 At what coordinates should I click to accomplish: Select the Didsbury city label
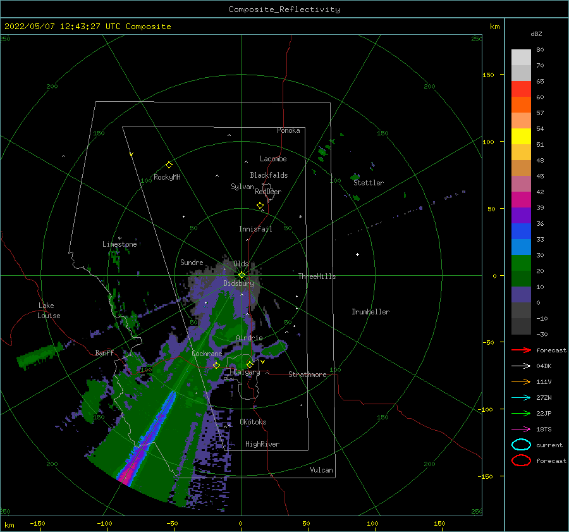point(238,283)
